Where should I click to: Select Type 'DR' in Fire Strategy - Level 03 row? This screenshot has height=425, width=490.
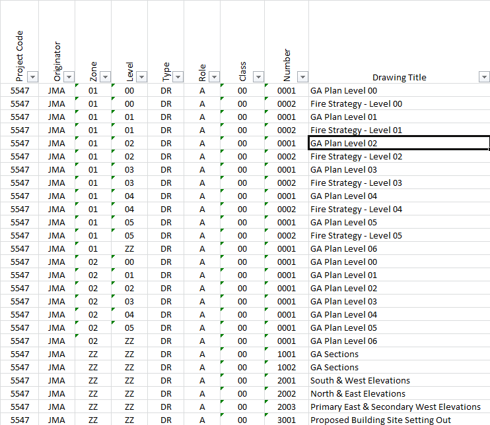coord(166,183)
